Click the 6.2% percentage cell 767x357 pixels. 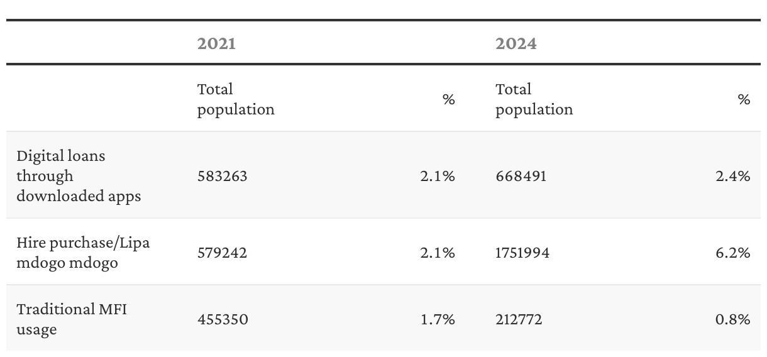[732, 253]
